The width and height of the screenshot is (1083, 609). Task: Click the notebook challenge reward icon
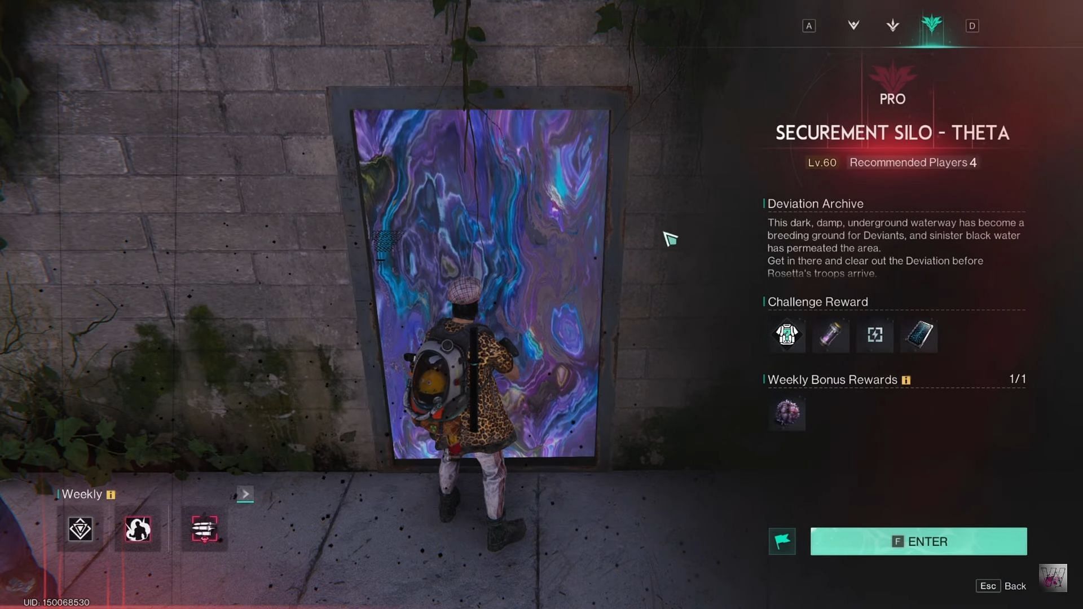[919, 334]
